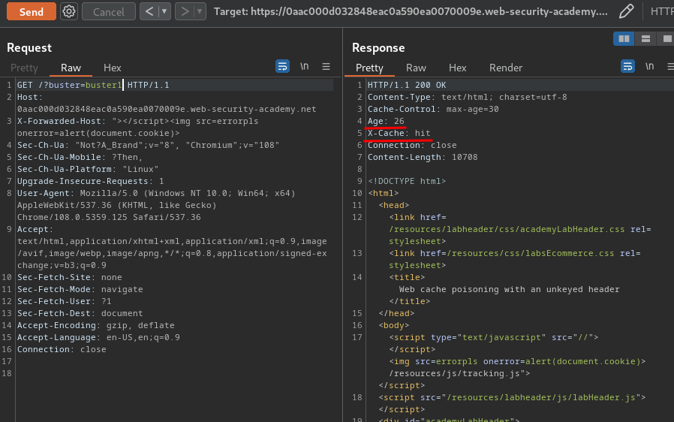Click Cache-Control: max-age=30 header
Image resolution: width=674 pixels, height=422 pixels.
coord(433,110)
